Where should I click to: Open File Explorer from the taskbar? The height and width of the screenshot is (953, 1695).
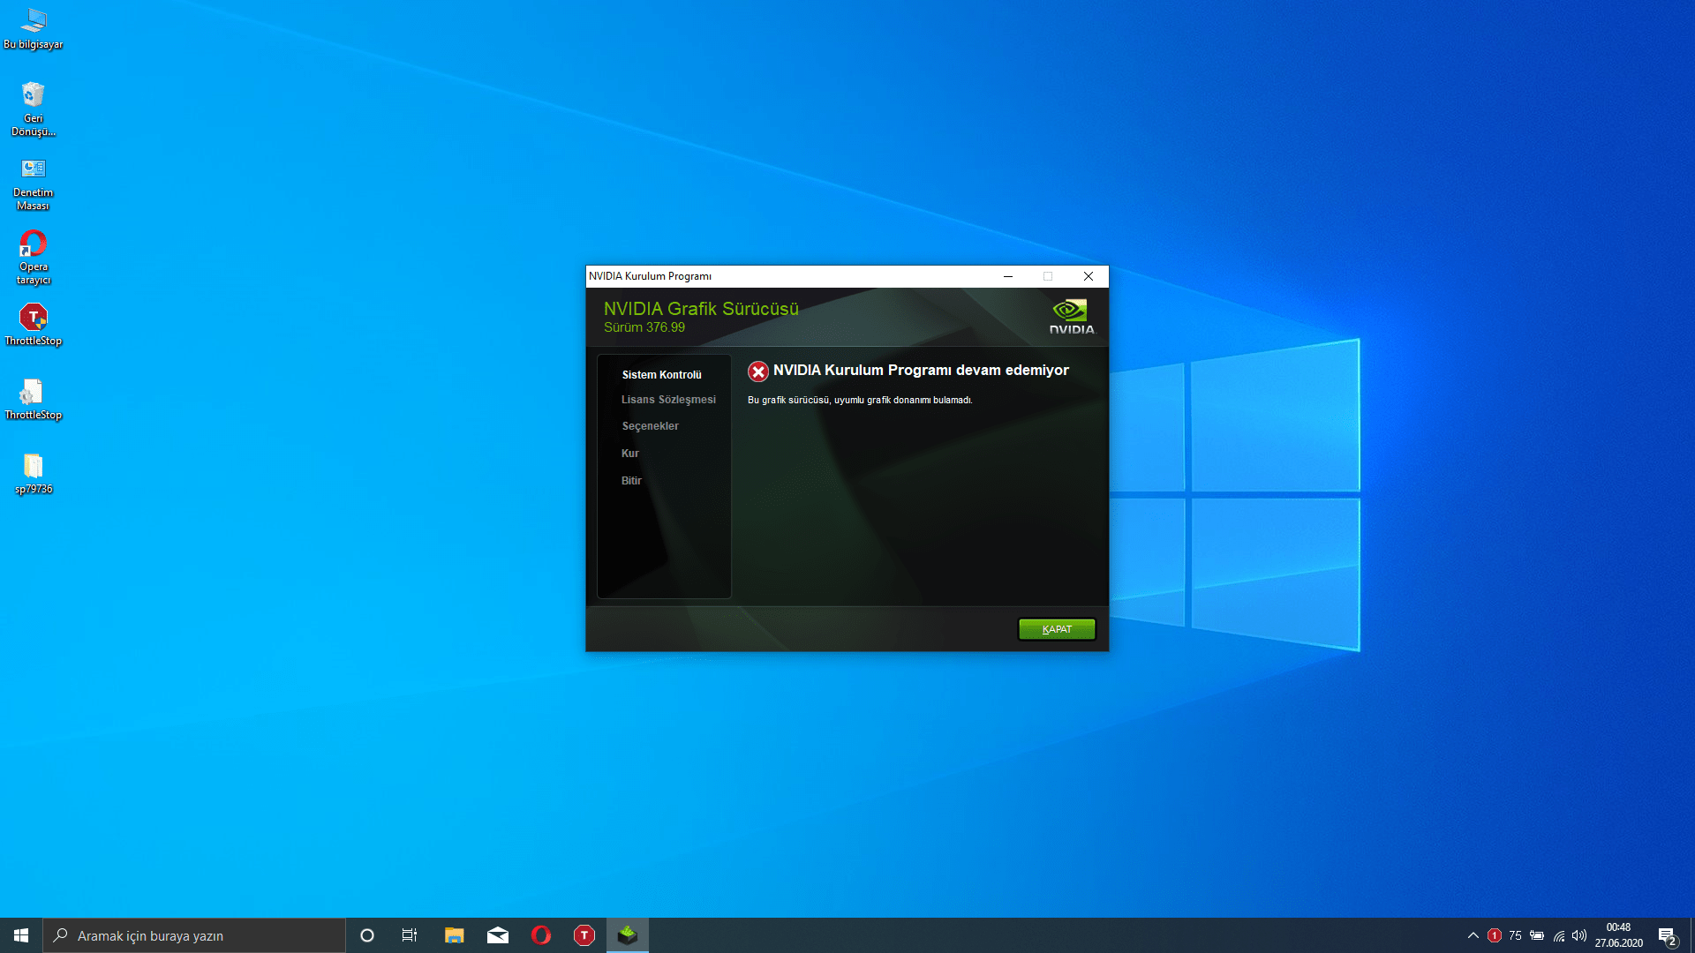point(454,935)
